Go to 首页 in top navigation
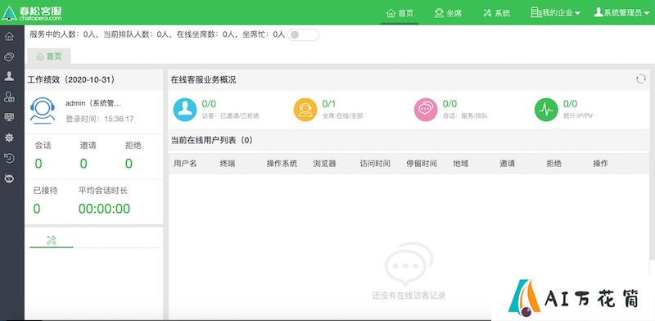 [400, 13]
